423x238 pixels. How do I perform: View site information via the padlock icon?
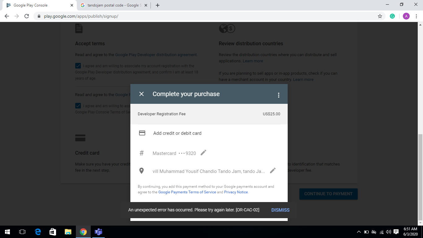point(39,16)
